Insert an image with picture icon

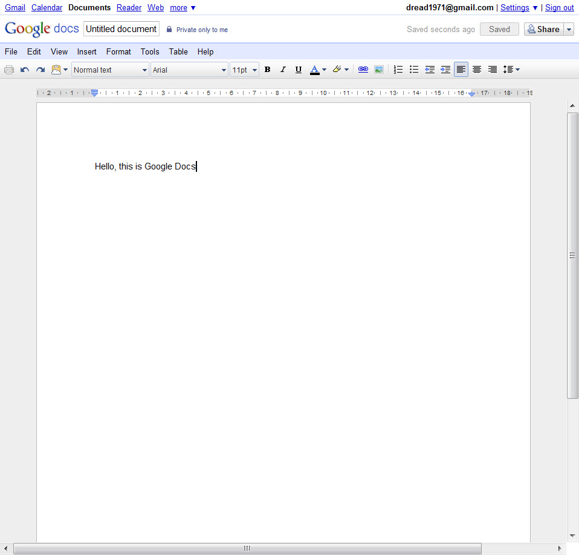[x=379, y=70]
